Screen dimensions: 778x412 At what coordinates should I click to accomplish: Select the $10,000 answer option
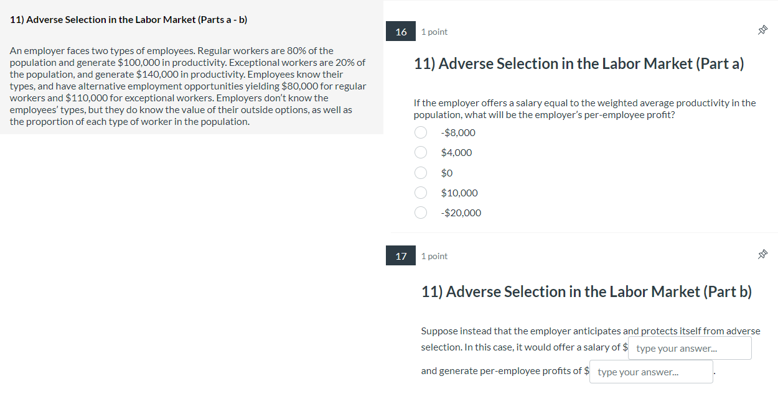(421, 192)
